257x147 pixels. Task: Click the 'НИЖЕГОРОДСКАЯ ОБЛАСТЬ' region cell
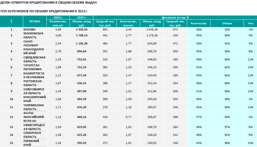pos(35,127)
